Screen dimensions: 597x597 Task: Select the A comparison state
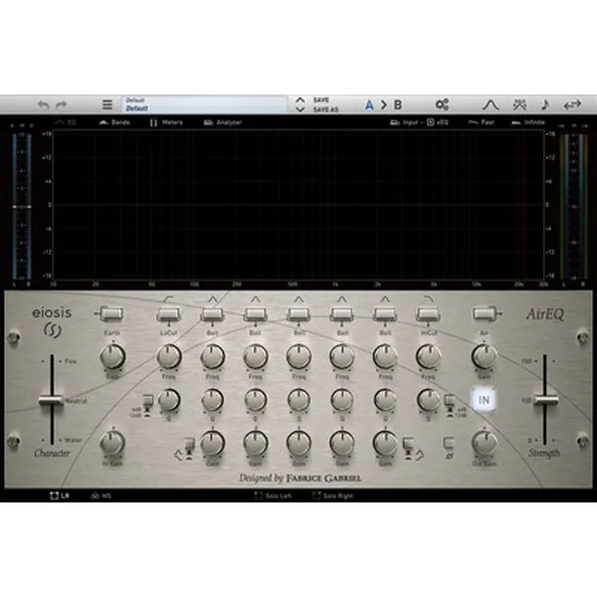pyautogui.click(x=369, y=104)
